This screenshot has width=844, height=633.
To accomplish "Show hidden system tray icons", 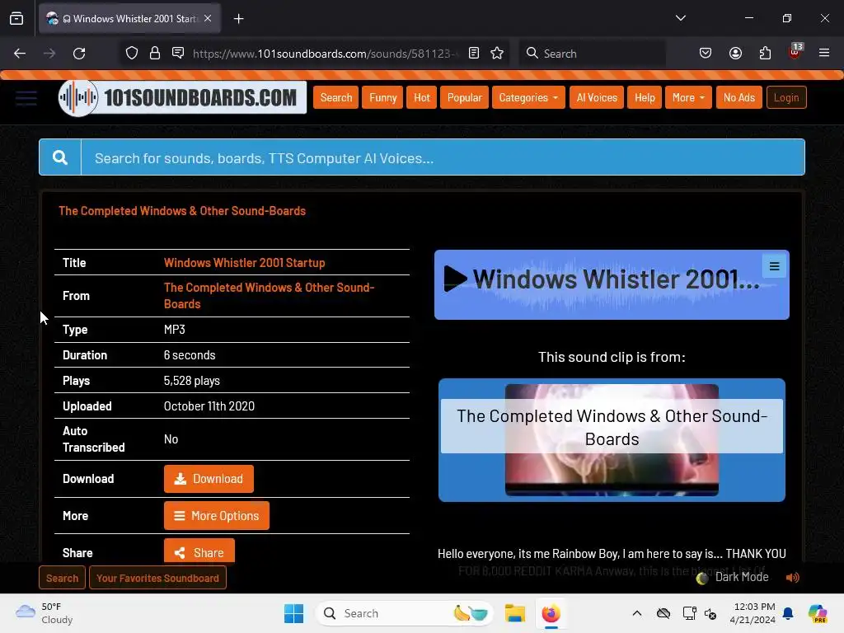I will click(637, 613).
